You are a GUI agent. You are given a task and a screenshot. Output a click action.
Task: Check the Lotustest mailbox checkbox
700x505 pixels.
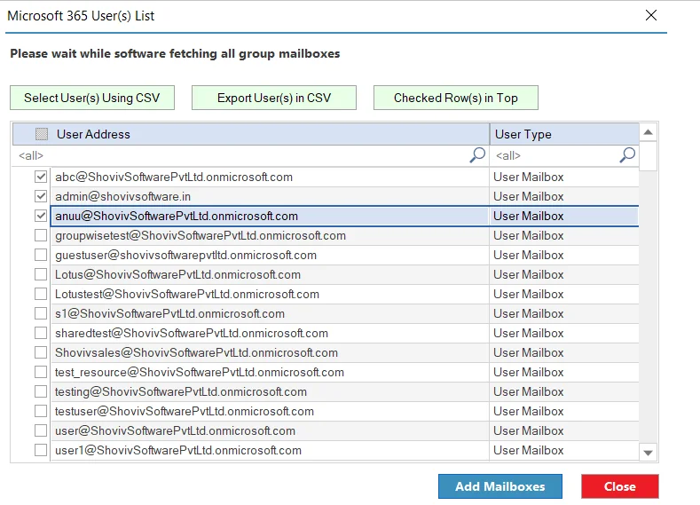[41, 295]
